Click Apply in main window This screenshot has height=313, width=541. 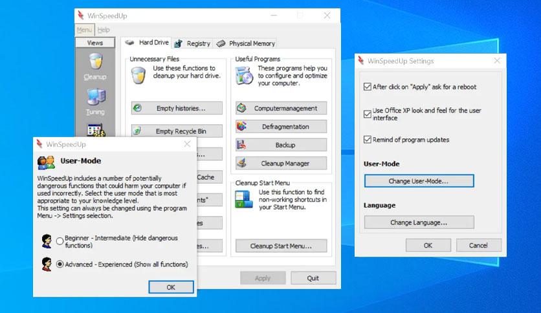coord(263,278)
